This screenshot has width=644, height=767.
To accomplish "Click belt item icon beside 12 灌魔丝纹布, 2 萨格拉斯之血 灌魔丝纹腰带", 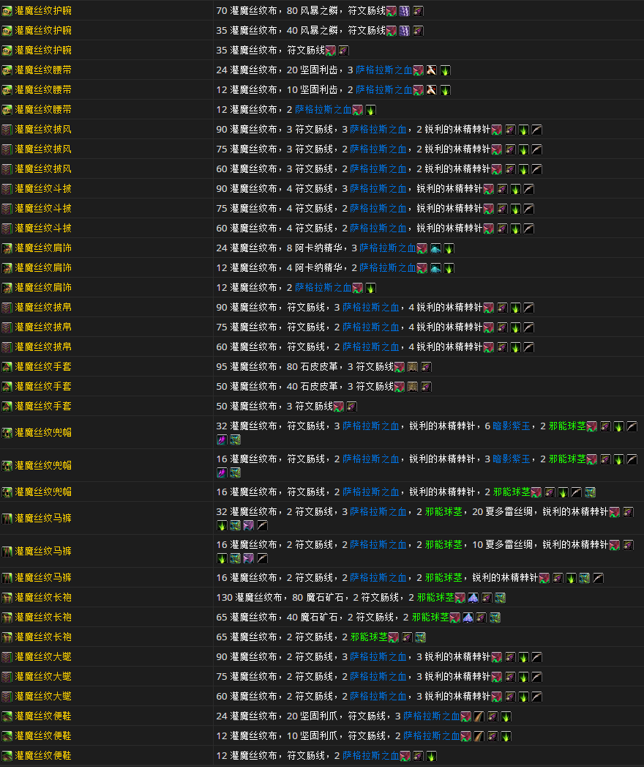I will (x=7, y=110).
